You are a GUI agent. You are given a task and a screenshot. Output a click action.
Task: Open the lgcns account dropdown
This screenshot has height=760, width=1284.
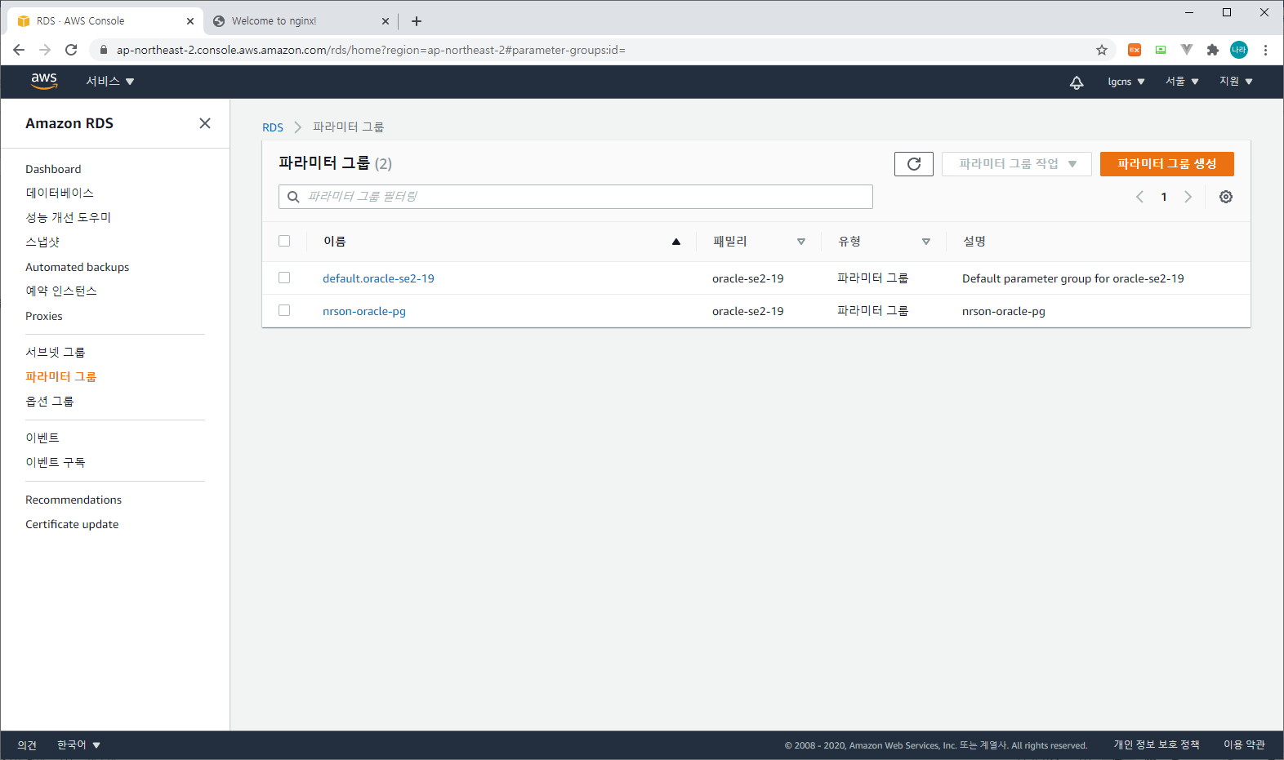tap(1126, 82)
